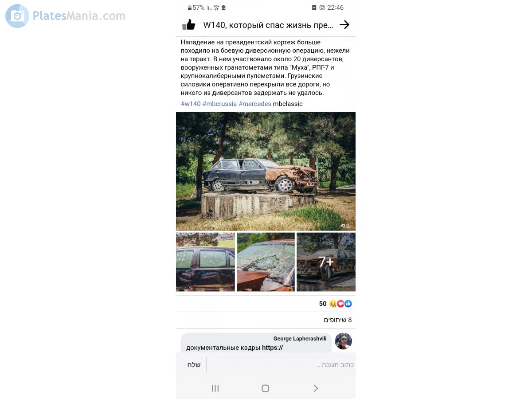532x399 pixels.
Task: Open the #mbcrussia hashtag
Action: point(219,104)
